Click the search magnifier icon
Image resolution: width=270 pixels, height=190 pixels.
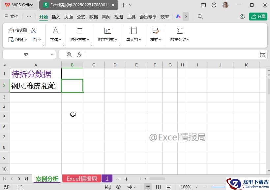[200, 17]
